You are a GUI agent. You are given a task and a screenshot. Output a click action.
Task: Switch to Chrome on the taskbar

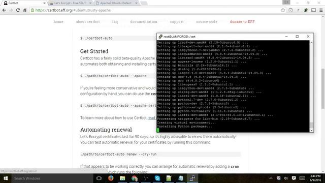(134, 178)
